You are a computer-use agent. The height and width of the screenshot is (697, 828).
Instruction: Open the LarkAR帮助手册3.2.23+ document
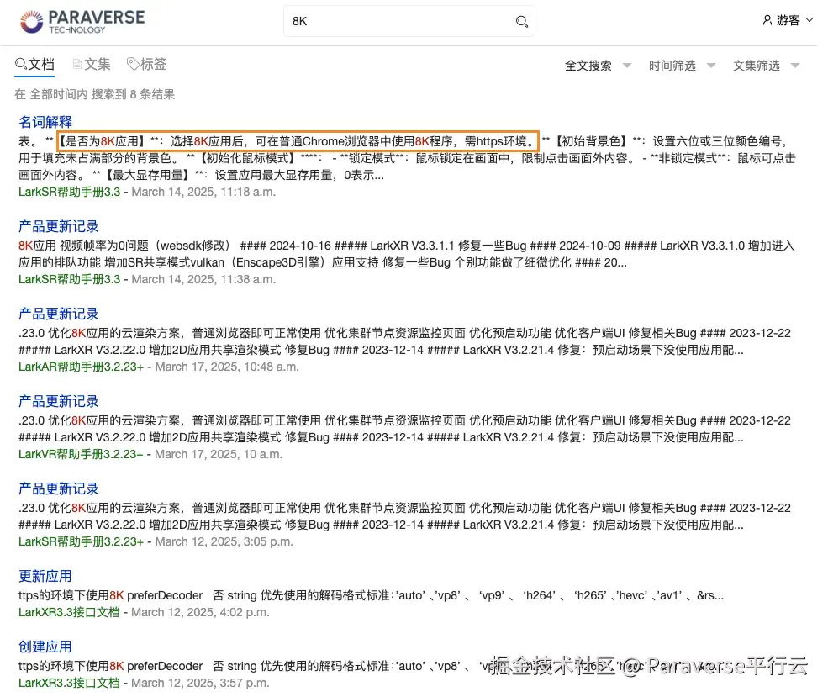tap(77, 366)
